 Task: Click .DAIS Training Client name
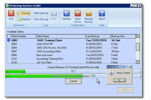(49, 40)
